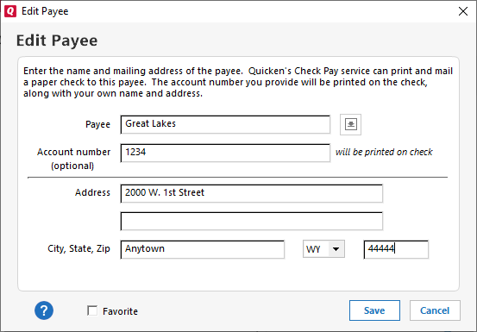Open the payee list icon beside Payee field
The width and height of the screenshot is (477, 332).
(x=350, y=124)
